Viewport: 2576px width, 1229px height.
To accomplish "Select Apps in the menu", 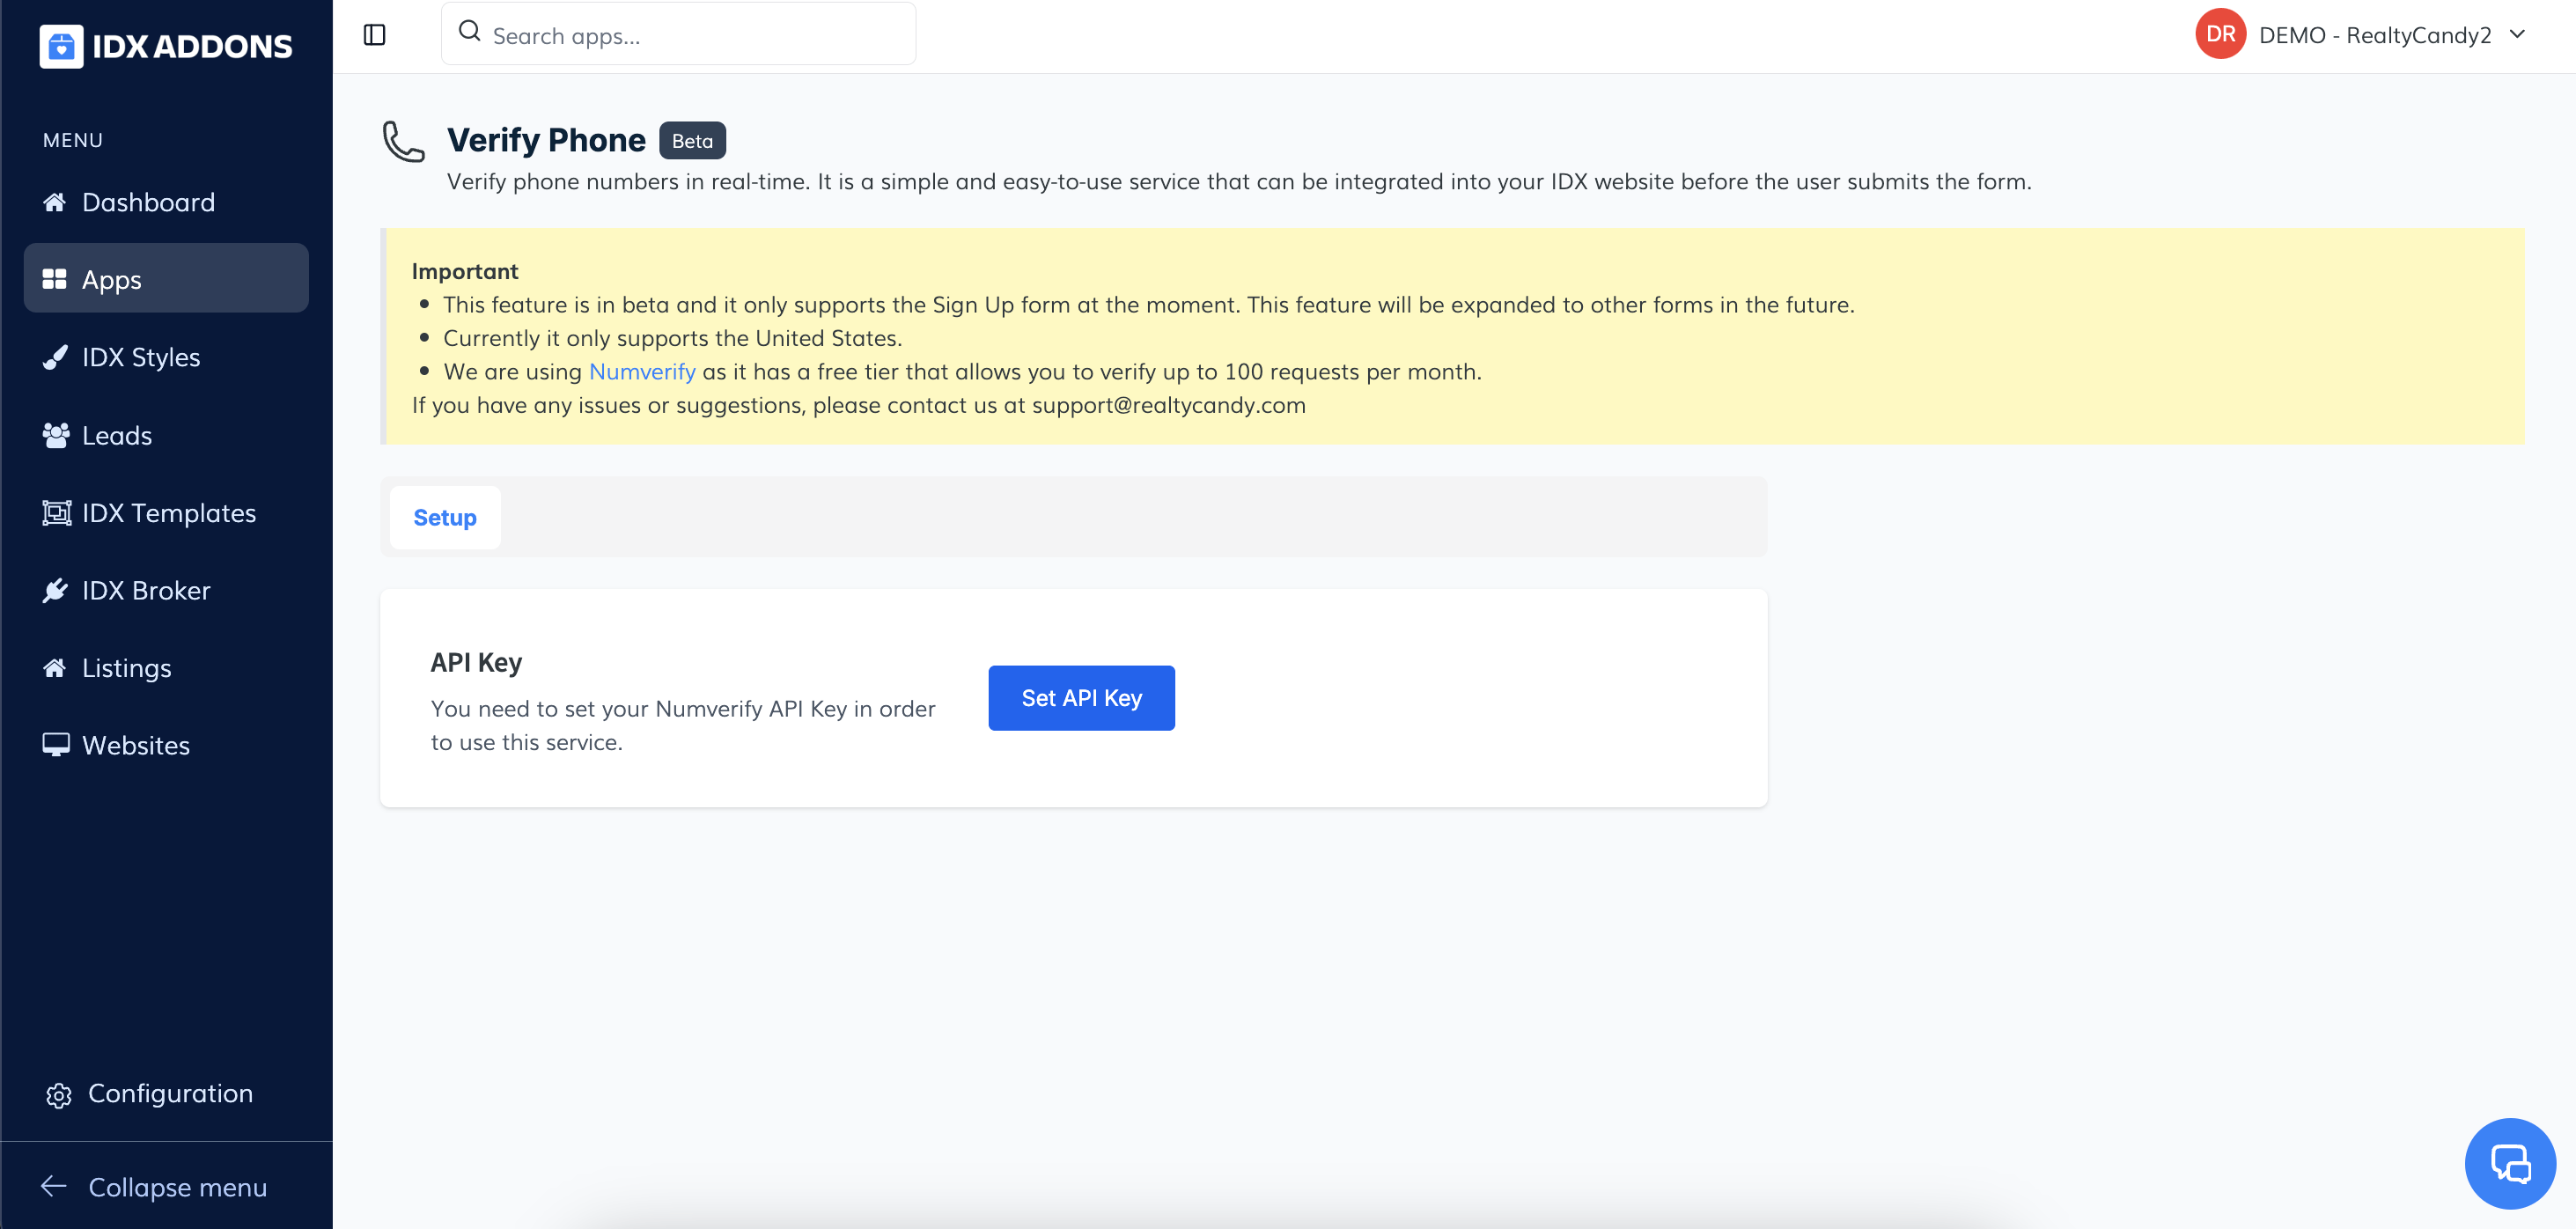I will coord(112,279).
